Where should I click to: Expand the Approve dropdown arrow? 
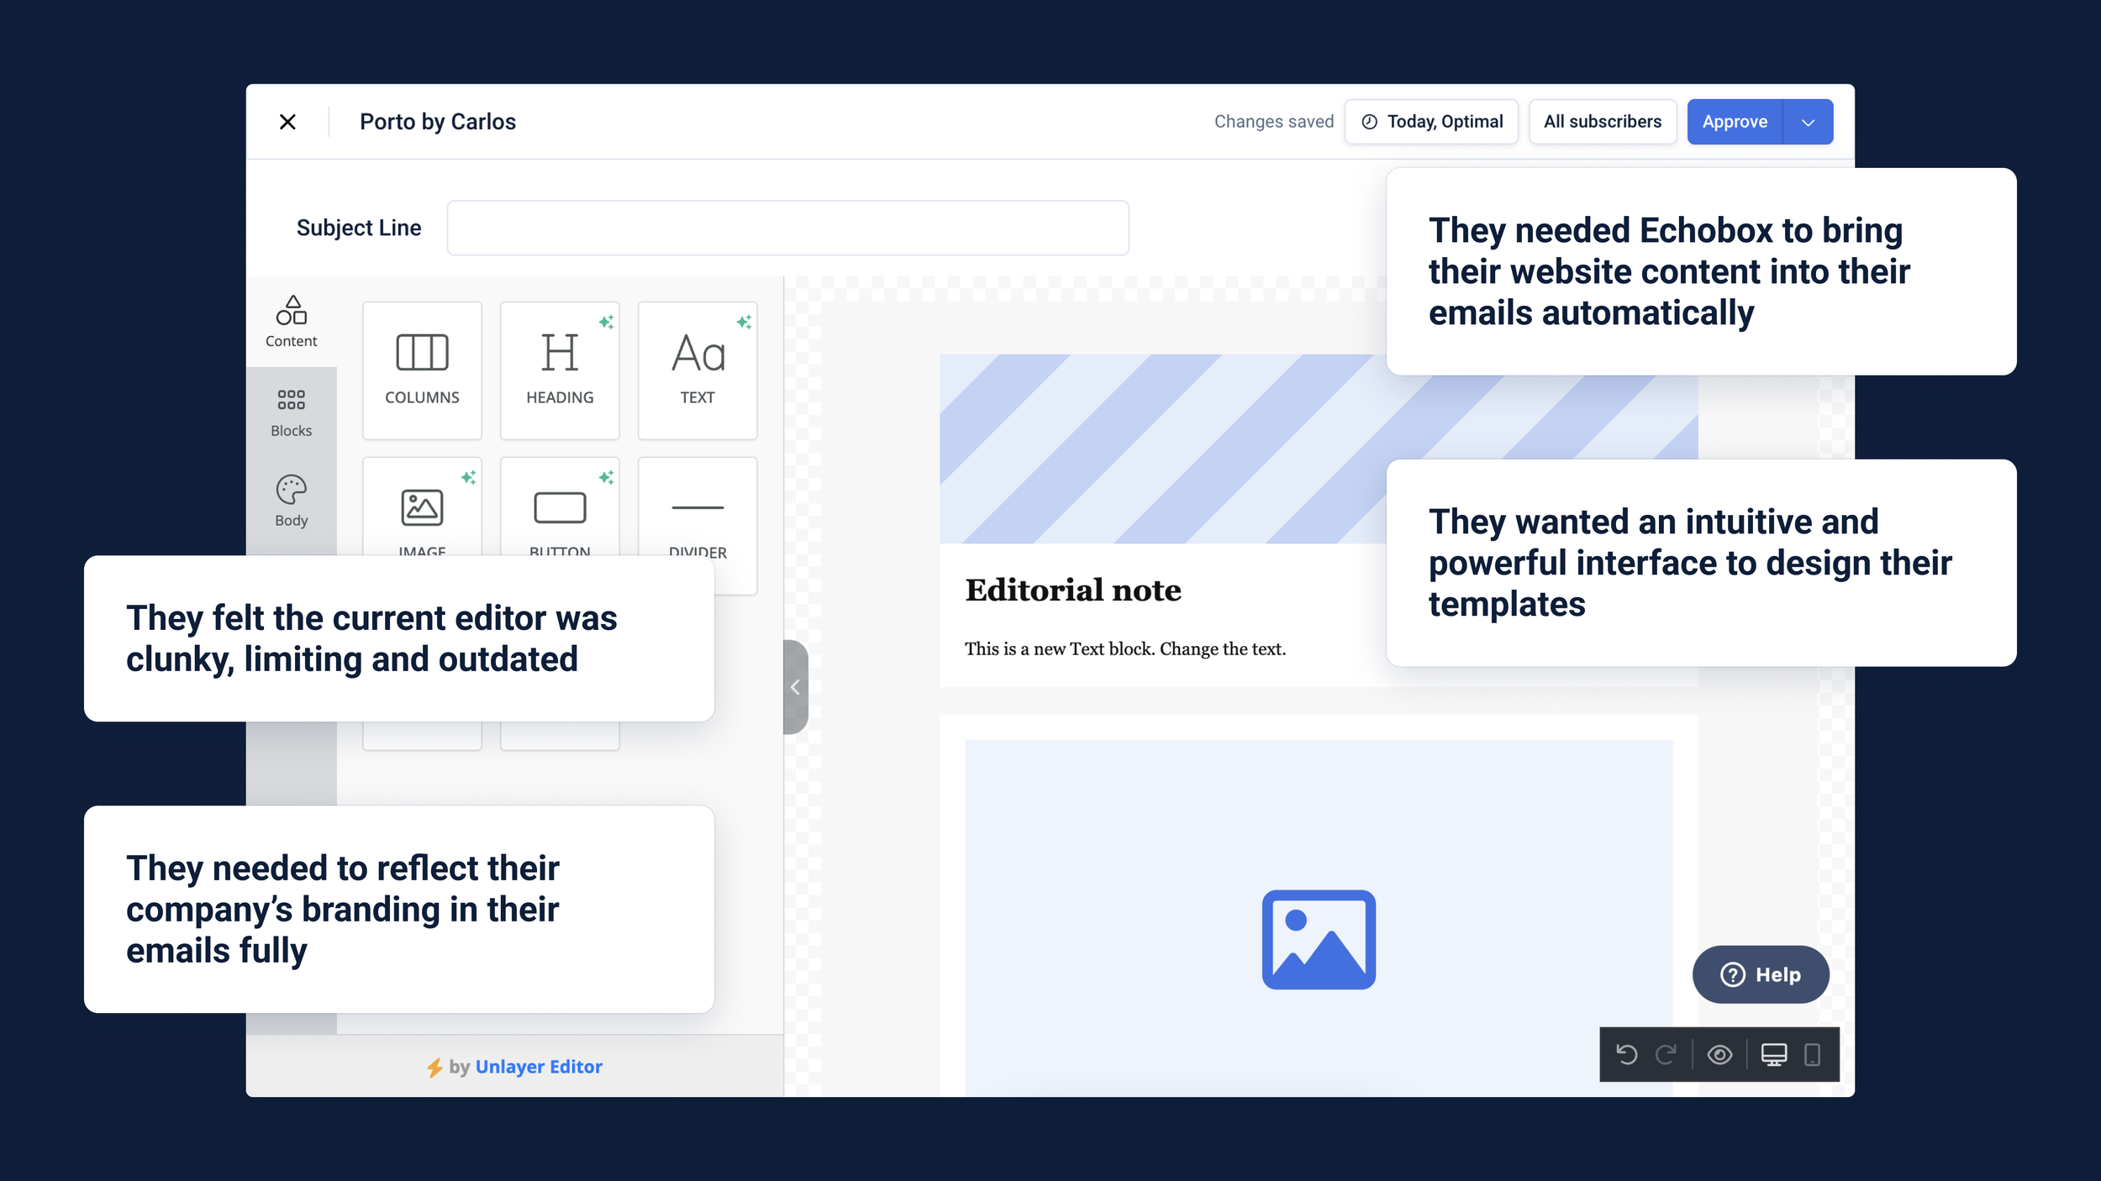click(1809, 122)
